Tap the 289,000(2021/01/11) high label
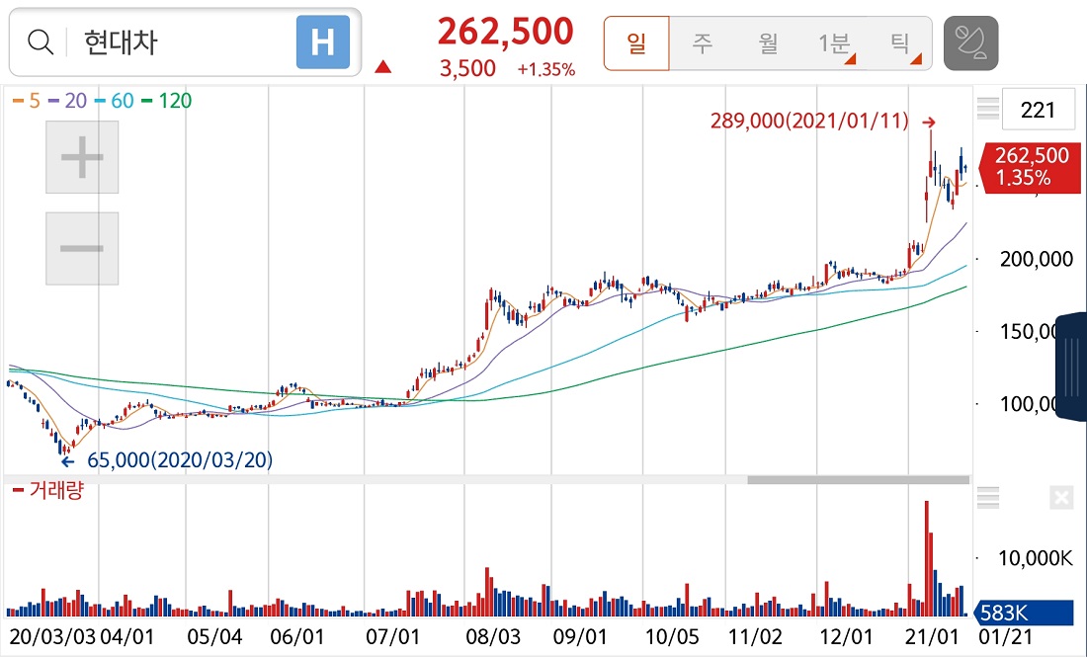This screenshot has width=1087, height=658. 809,122
